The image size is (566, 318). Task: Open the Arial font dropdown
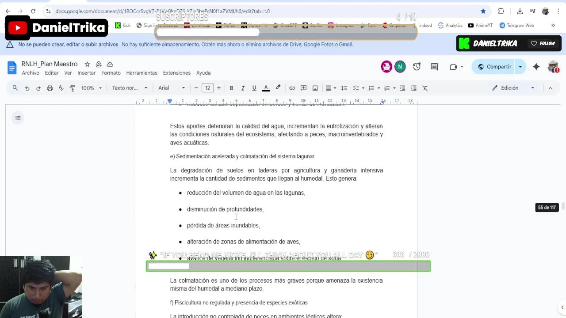[172, 88]
